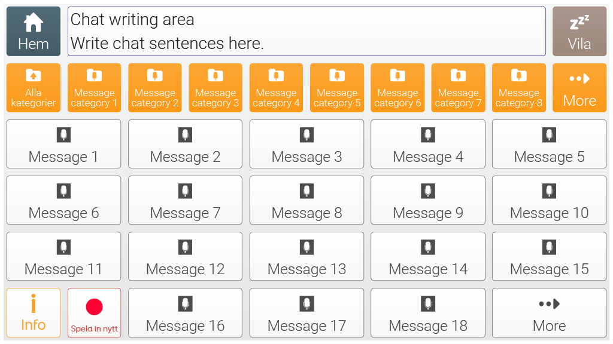613x344 pixels.
Task: Open Message category 8
Action: tap(518, 88)
